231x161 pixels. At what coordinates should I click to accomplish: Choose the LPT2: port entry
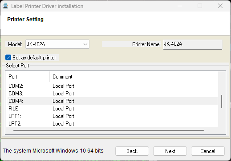tap(113, 123)
